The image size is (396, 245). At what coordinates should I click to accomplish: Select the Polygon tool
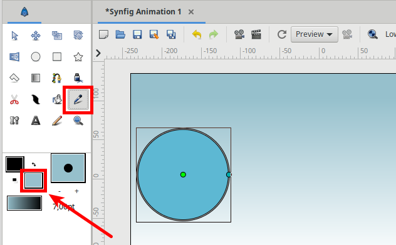[14, 78]
